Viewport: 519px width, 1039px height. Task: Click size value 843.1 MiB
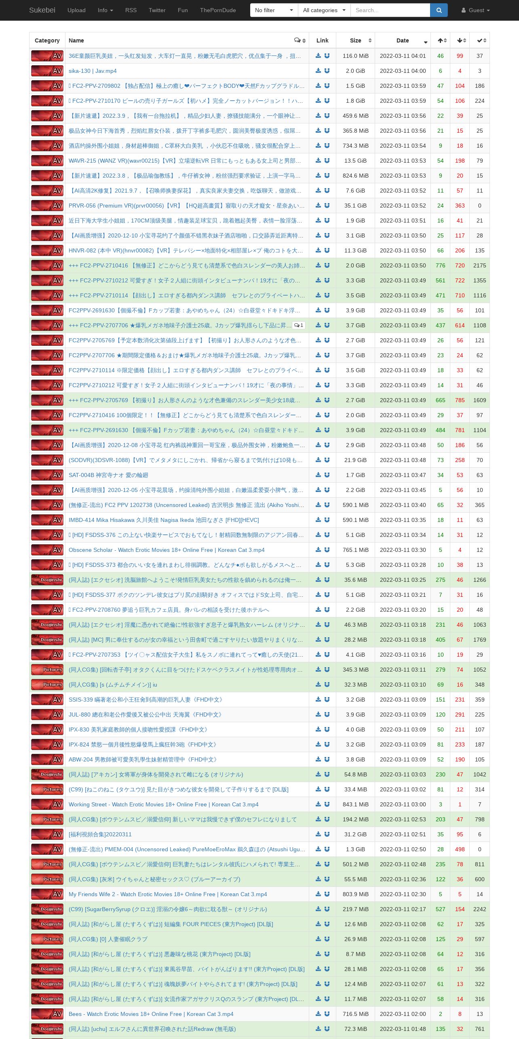click(x=356, y=804)
